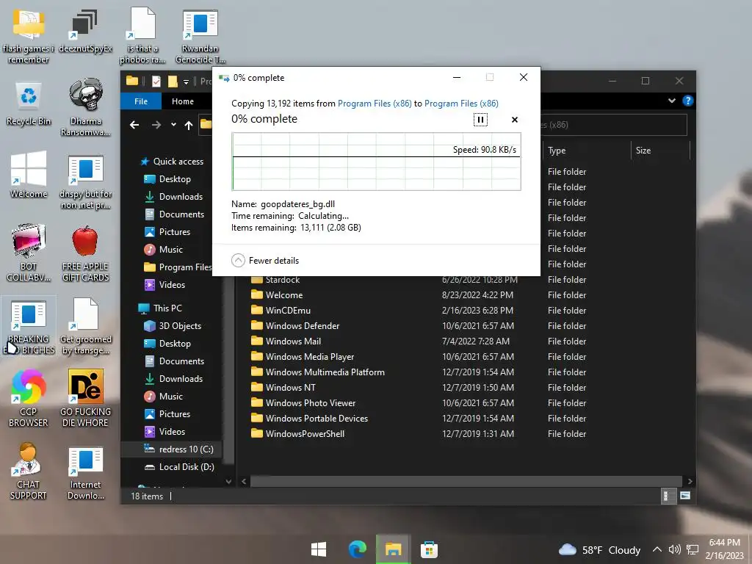The width and height of the screenshot is (752, 564).
Task: Click the New folder quick access toolbar icon
Action: click(x=173, y=81)
